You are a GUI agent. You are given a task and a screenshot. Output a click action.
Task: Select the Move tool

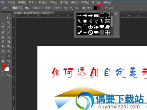point(9,18)
